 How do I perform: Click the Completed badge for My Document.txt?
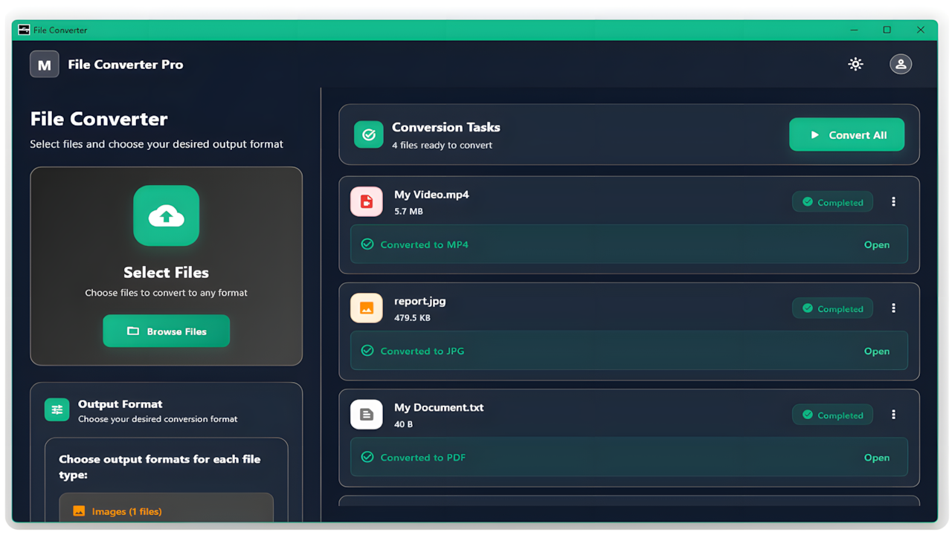click(832, 415)
